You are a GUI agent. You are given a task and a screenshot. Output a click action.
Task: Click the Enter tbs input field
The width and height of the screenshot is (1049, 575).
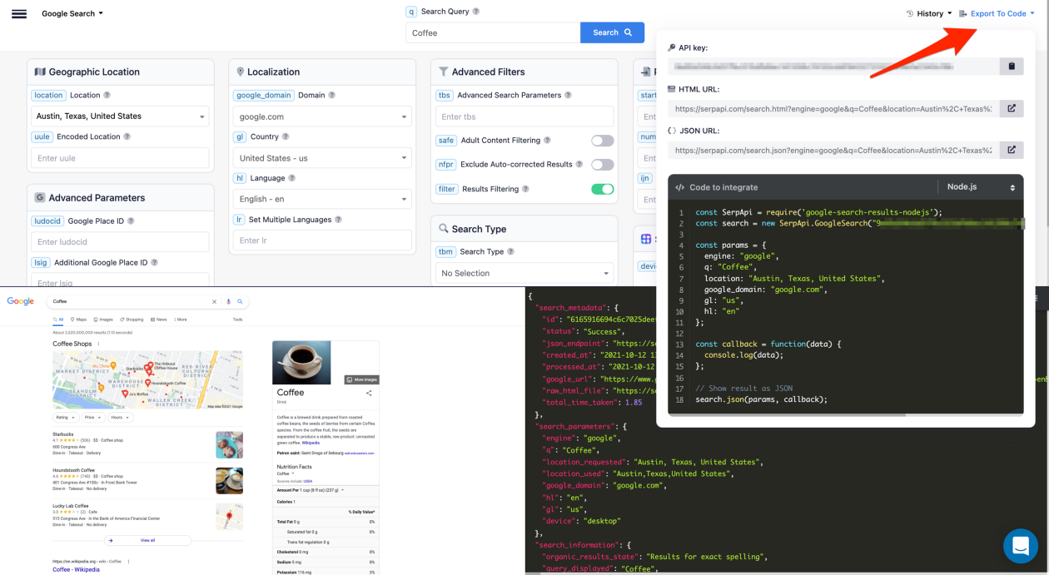pyautogui.click(x=524, y=116)
